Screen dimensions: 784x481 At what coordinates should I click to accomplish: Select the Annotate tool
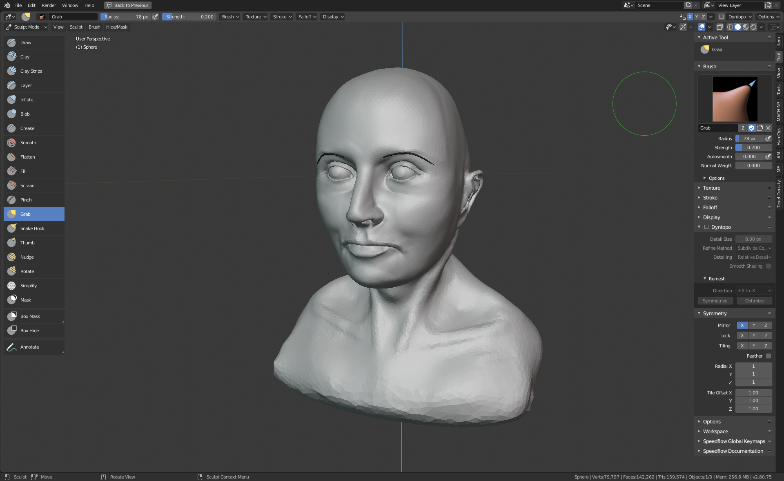(x=30, y=347)
